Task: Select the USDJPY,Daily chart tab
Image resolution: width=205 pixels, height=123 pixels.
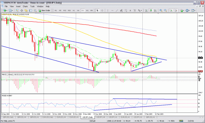Action: coord(88,117)
